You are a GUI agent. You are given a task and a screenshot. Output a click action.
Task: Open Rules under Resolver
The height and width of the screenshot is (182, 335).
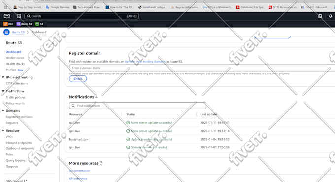(x=9, y=154)
